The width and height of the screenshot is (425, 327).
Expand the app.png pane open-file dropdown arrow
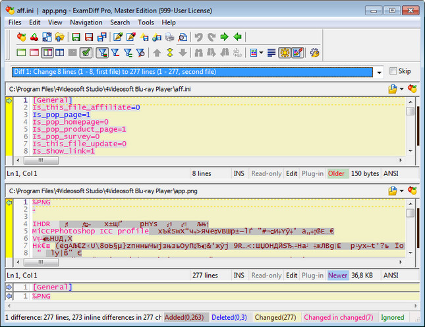[402, 191]
